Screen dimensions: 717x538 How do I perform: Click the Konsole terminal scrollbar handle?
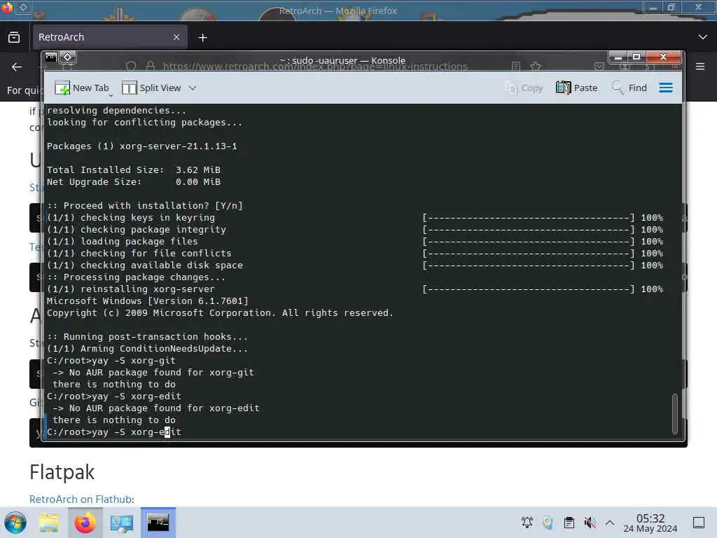(674, 413)
